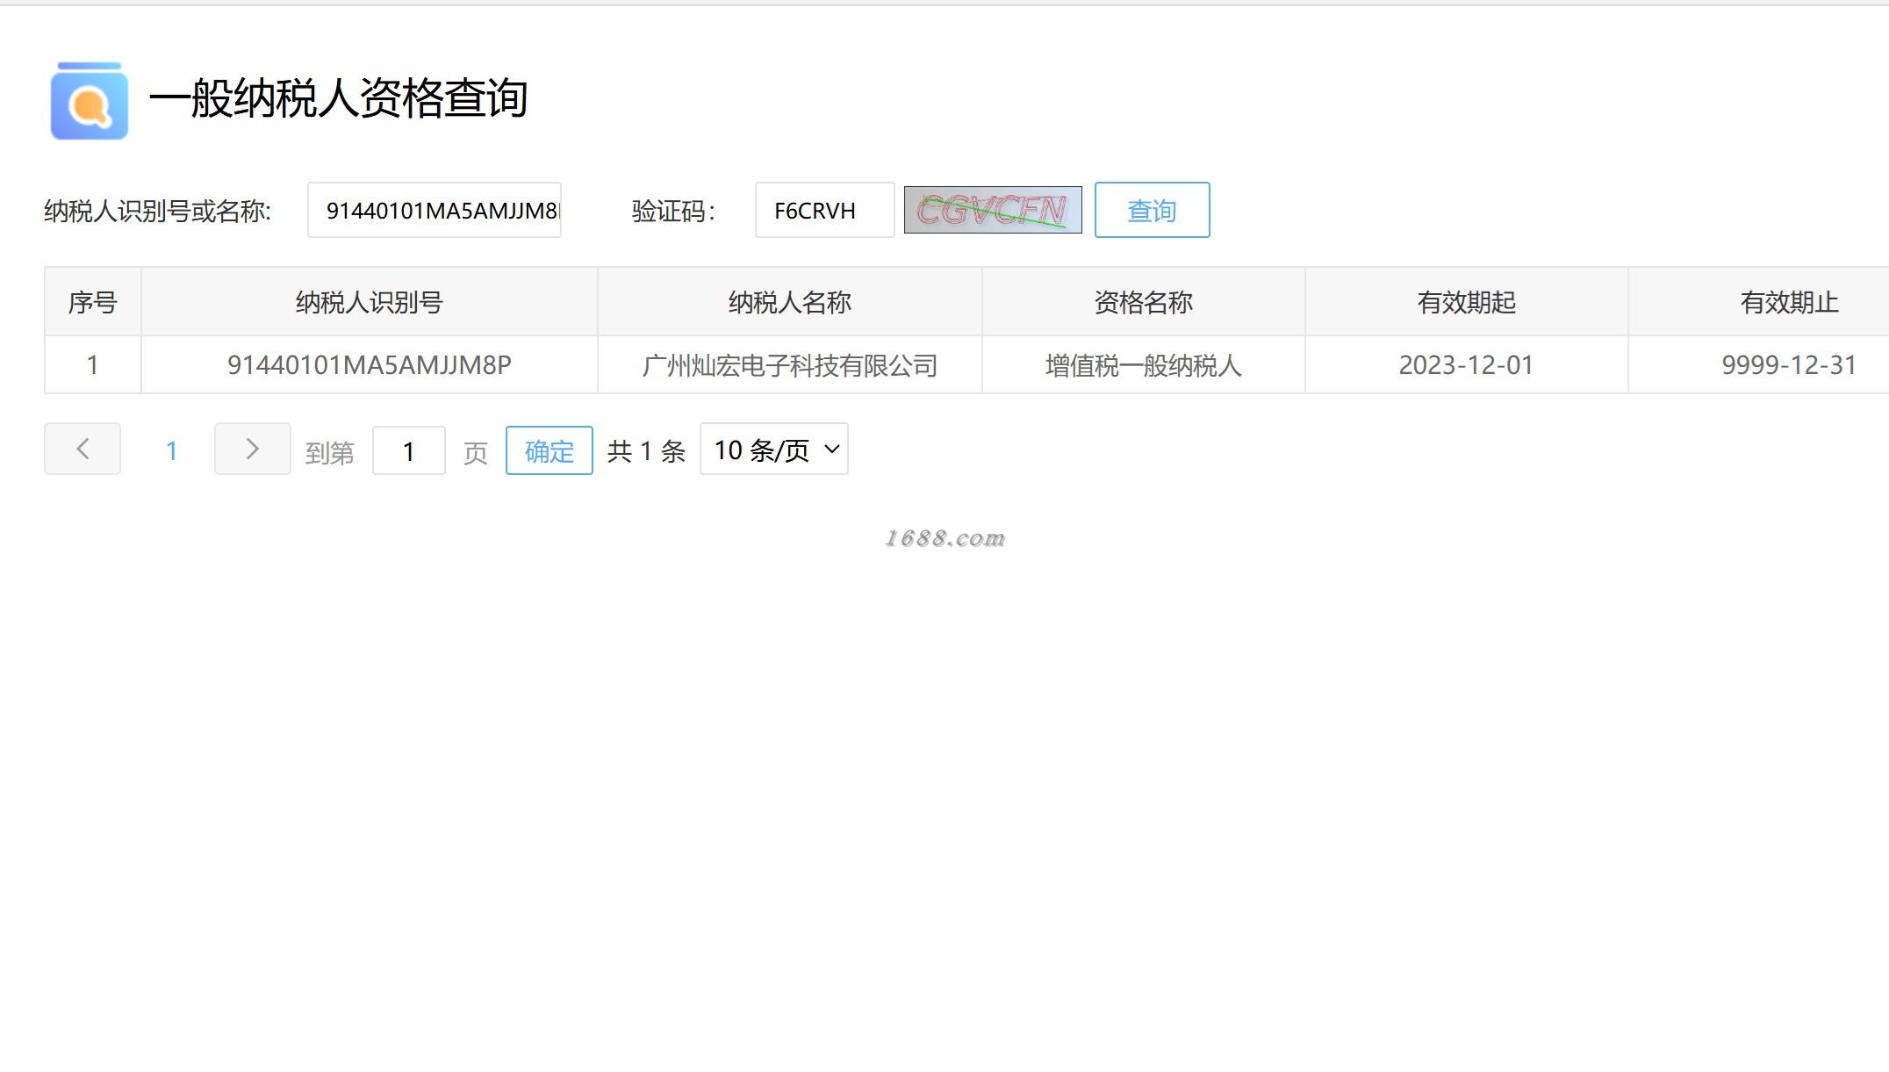Click the 确定 confirm button

[549, 450]
